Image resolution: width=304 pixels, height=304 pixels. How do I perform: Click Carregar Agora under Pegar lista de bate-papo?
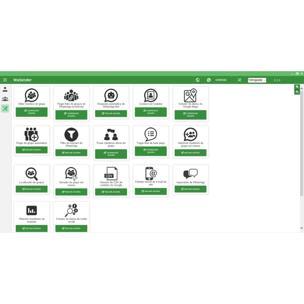tap(151, 151)
